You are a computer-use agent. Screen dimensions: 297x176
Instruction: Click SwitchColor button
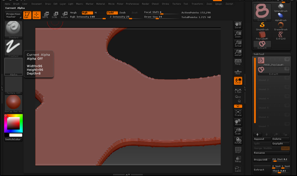coord(13,139)
